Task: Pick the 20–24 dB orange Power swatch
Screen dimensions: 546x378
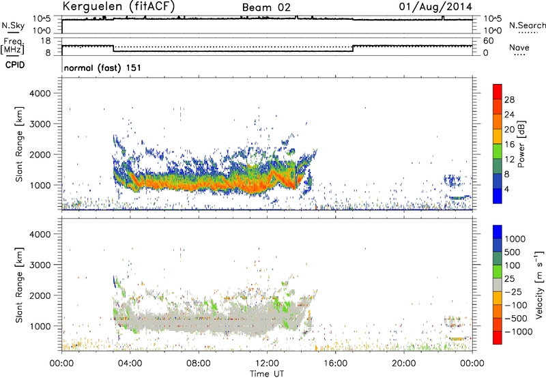Action: pos(498,121)
